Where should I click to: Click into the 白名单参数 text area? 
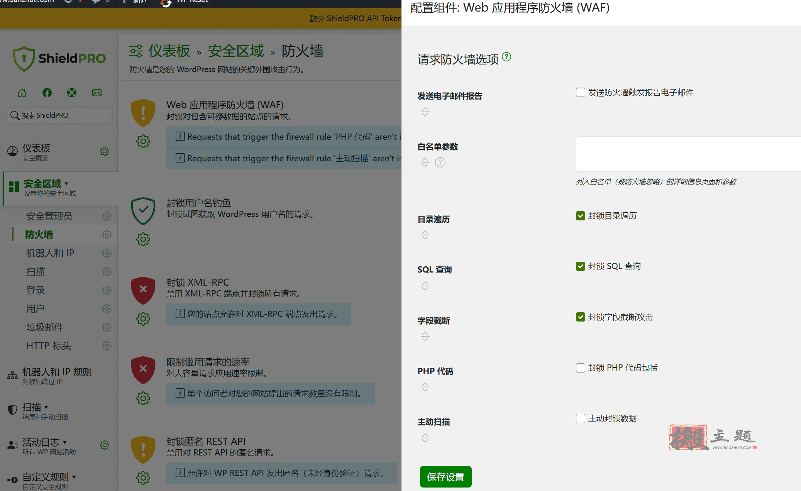(x=688, y=154)
